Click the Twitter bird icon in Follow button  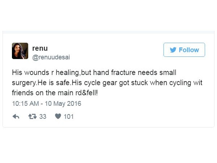[174, 50]
